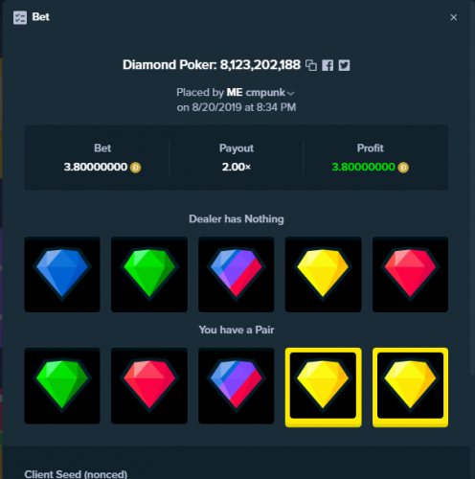
Task: Share the bet on Facebook
Action: pos(328,65)
